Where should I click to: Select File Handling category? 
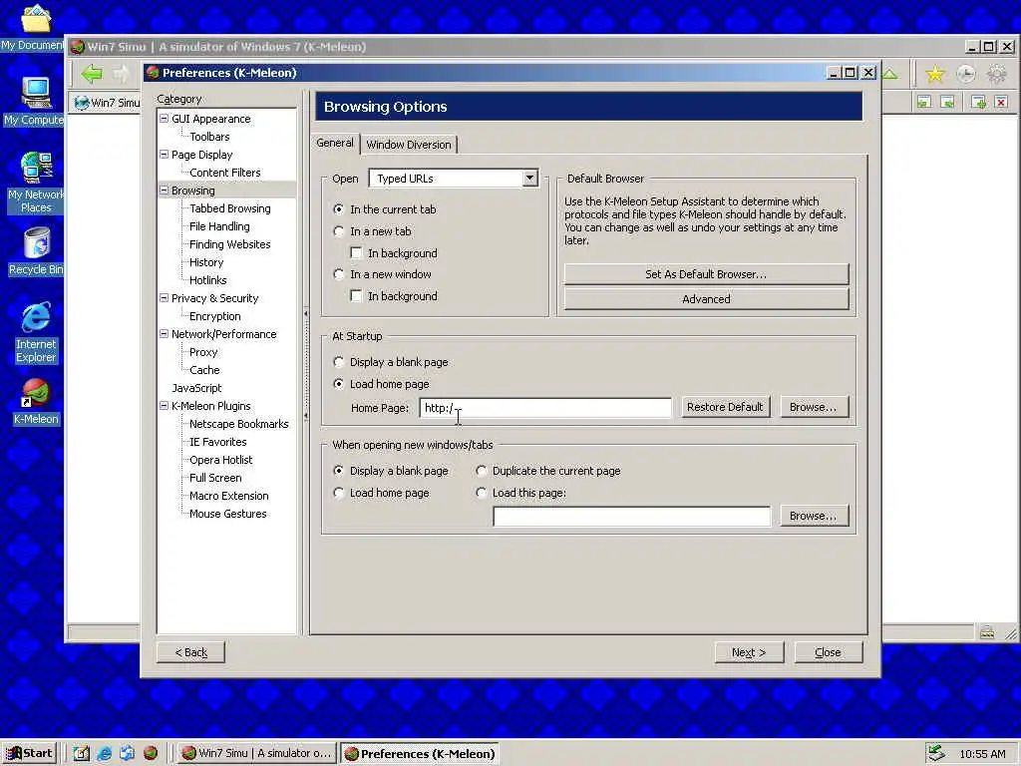click(x=219, y=226)
